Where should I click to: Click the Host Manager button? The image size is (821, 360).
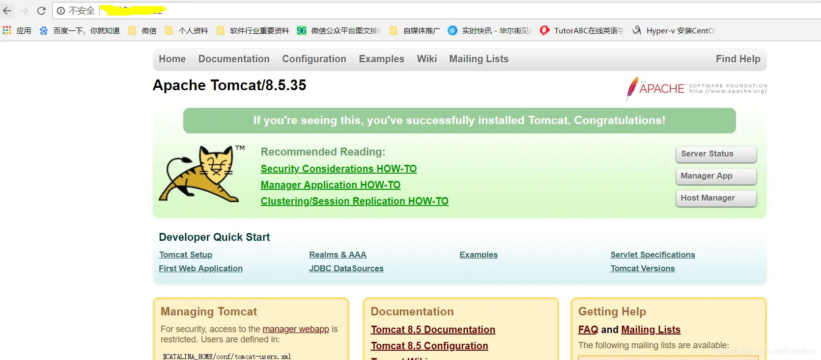716,198
